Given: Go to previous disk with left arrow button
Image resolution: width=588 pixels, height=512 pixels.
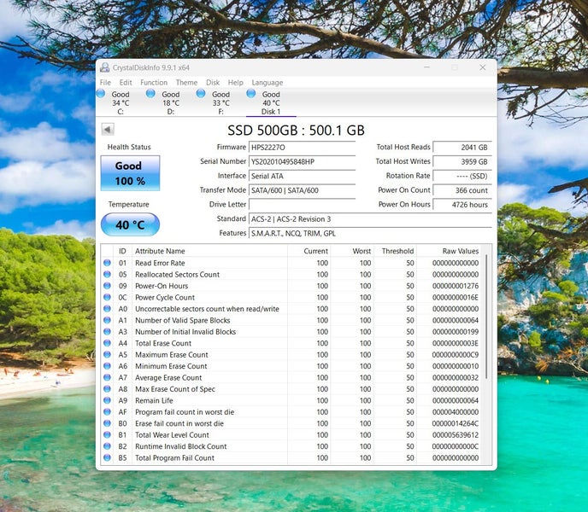Looking at the screenshot, I should pyautogui.click(x=108, y=130).
